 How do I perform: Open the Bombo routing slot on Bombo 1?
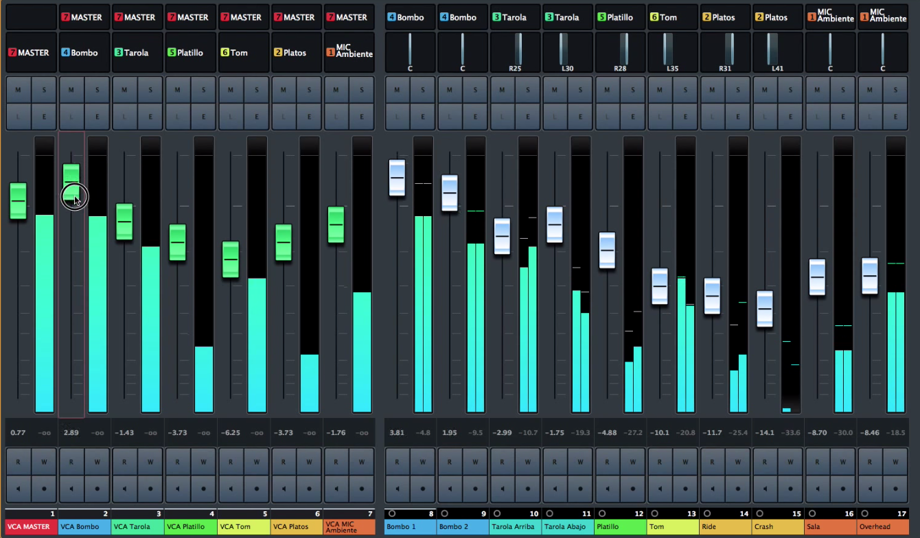(x=409, y=17)
